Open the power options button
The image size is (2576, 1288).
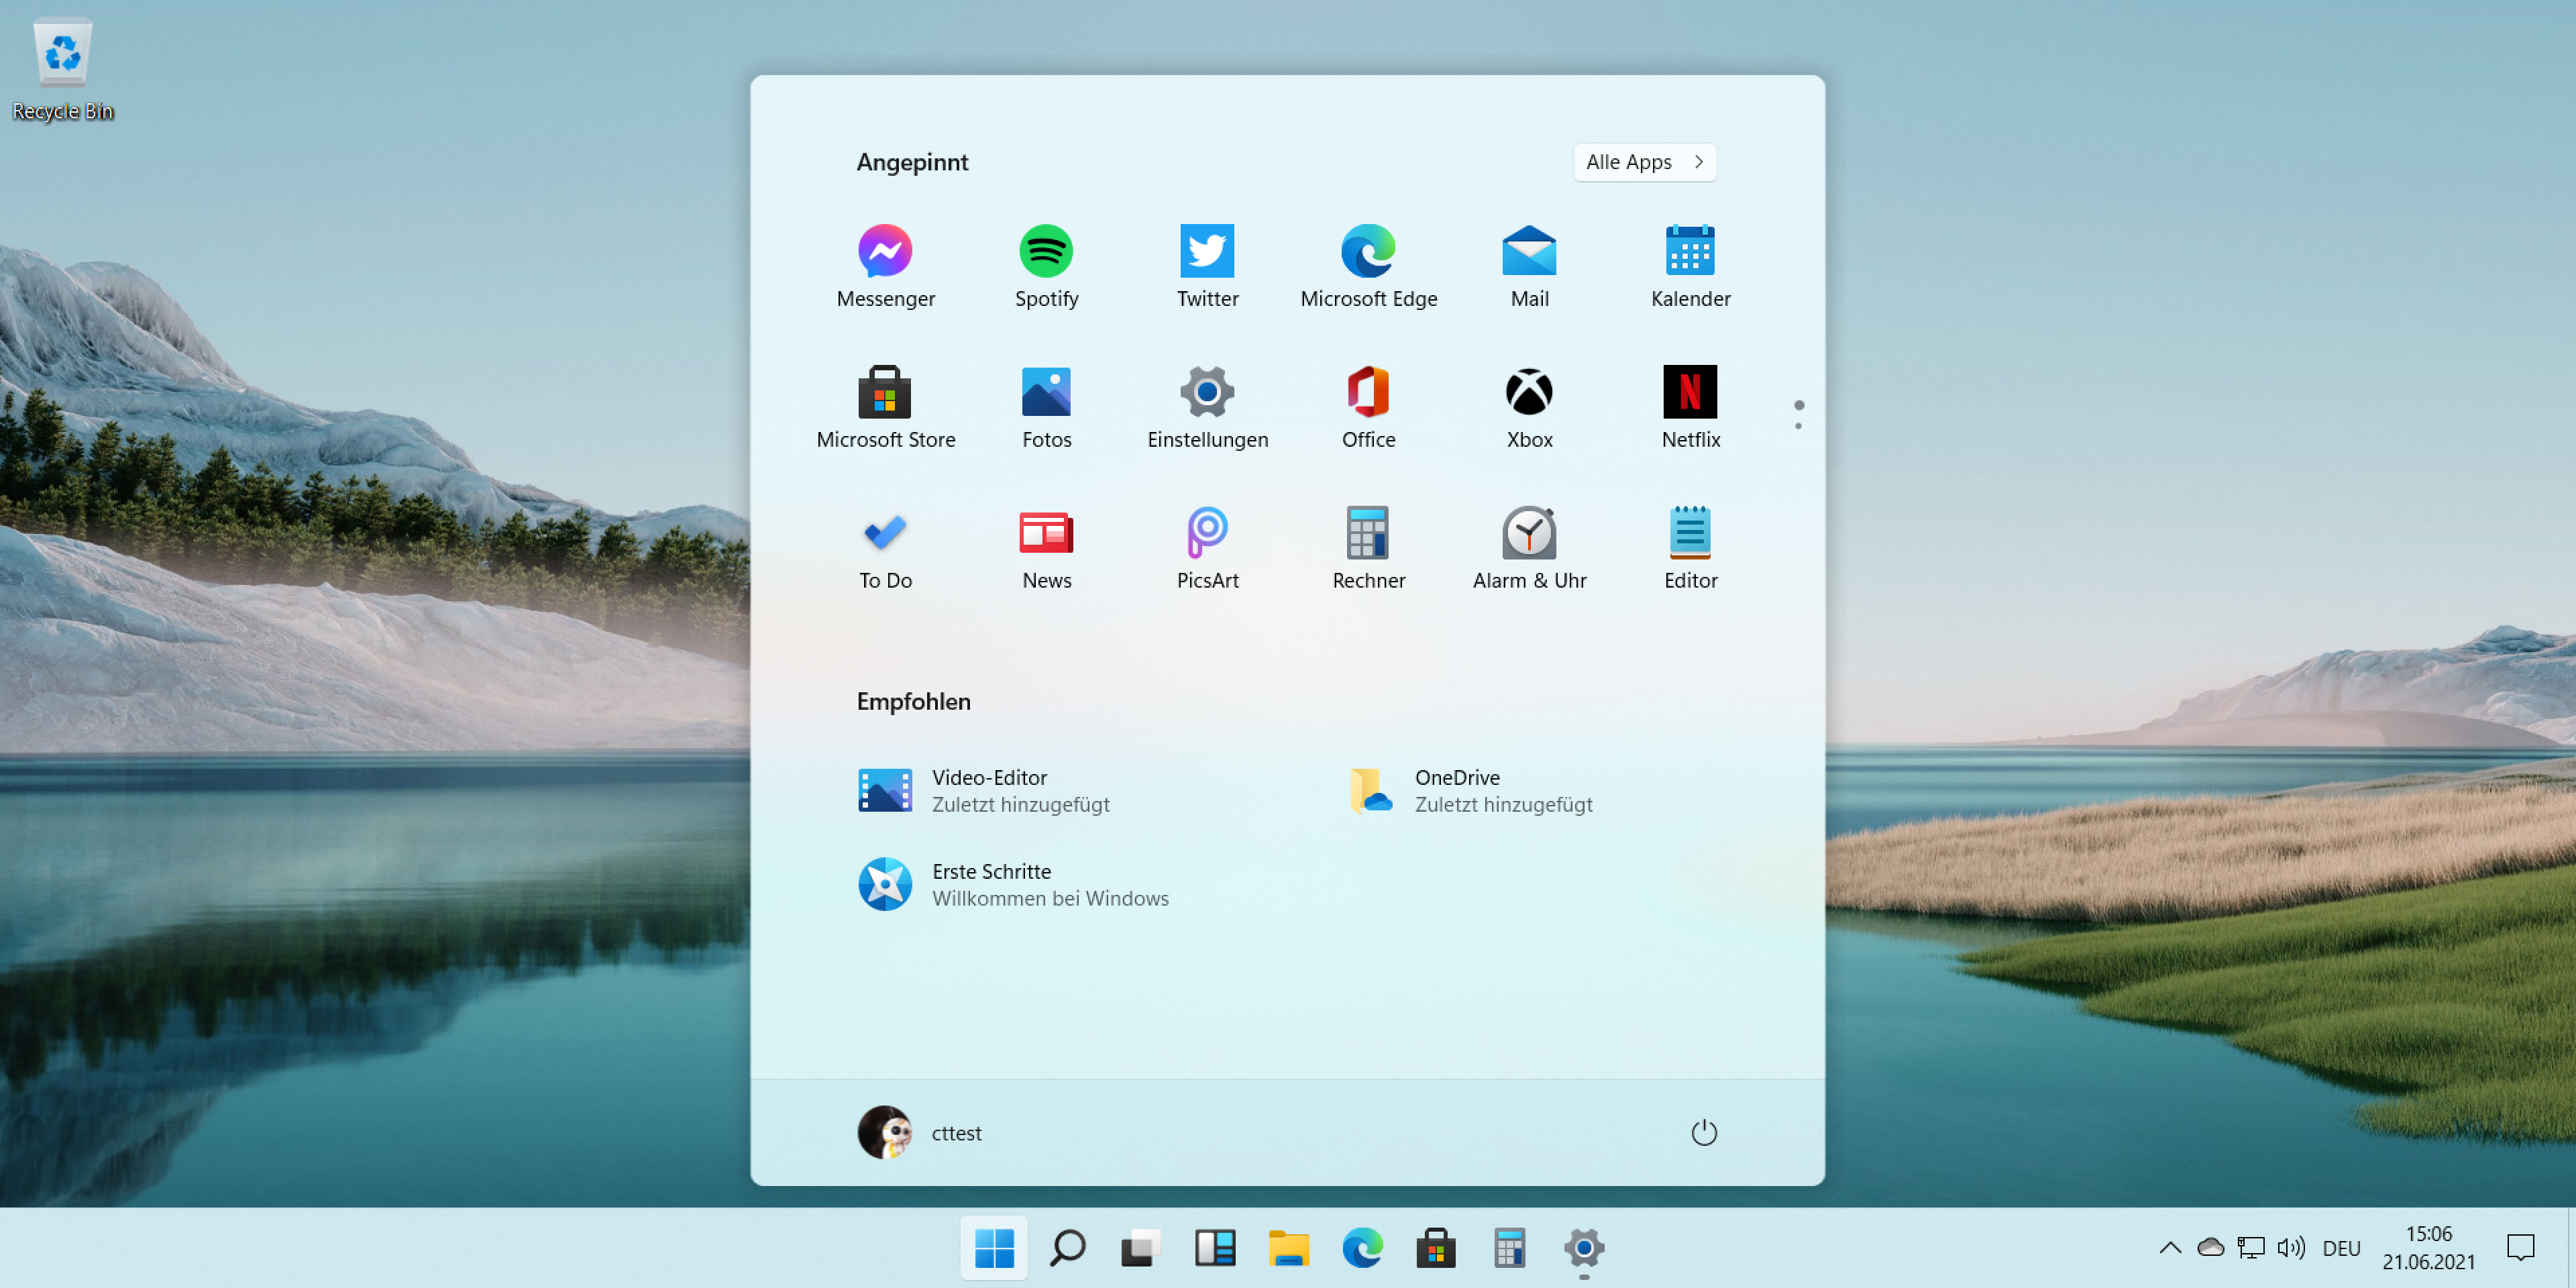(1703, 1133)
